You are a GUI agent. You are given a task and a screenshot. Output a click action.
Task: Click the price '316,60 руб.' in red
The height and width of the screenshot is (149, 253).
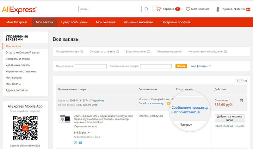224,105
